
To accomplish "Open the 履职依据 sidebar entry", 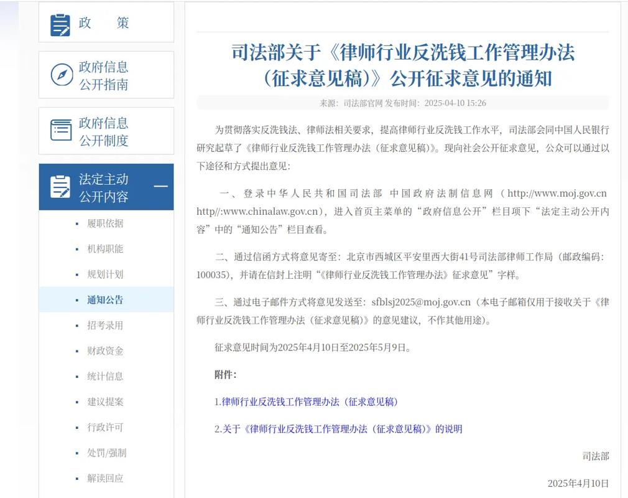I will coord(105,223).
